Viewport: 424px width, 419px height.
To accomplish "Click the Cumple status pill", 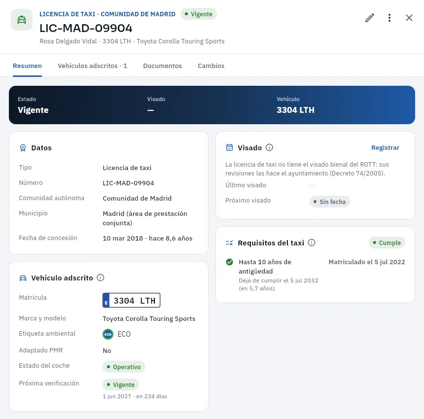I will [x=387, y=243].
